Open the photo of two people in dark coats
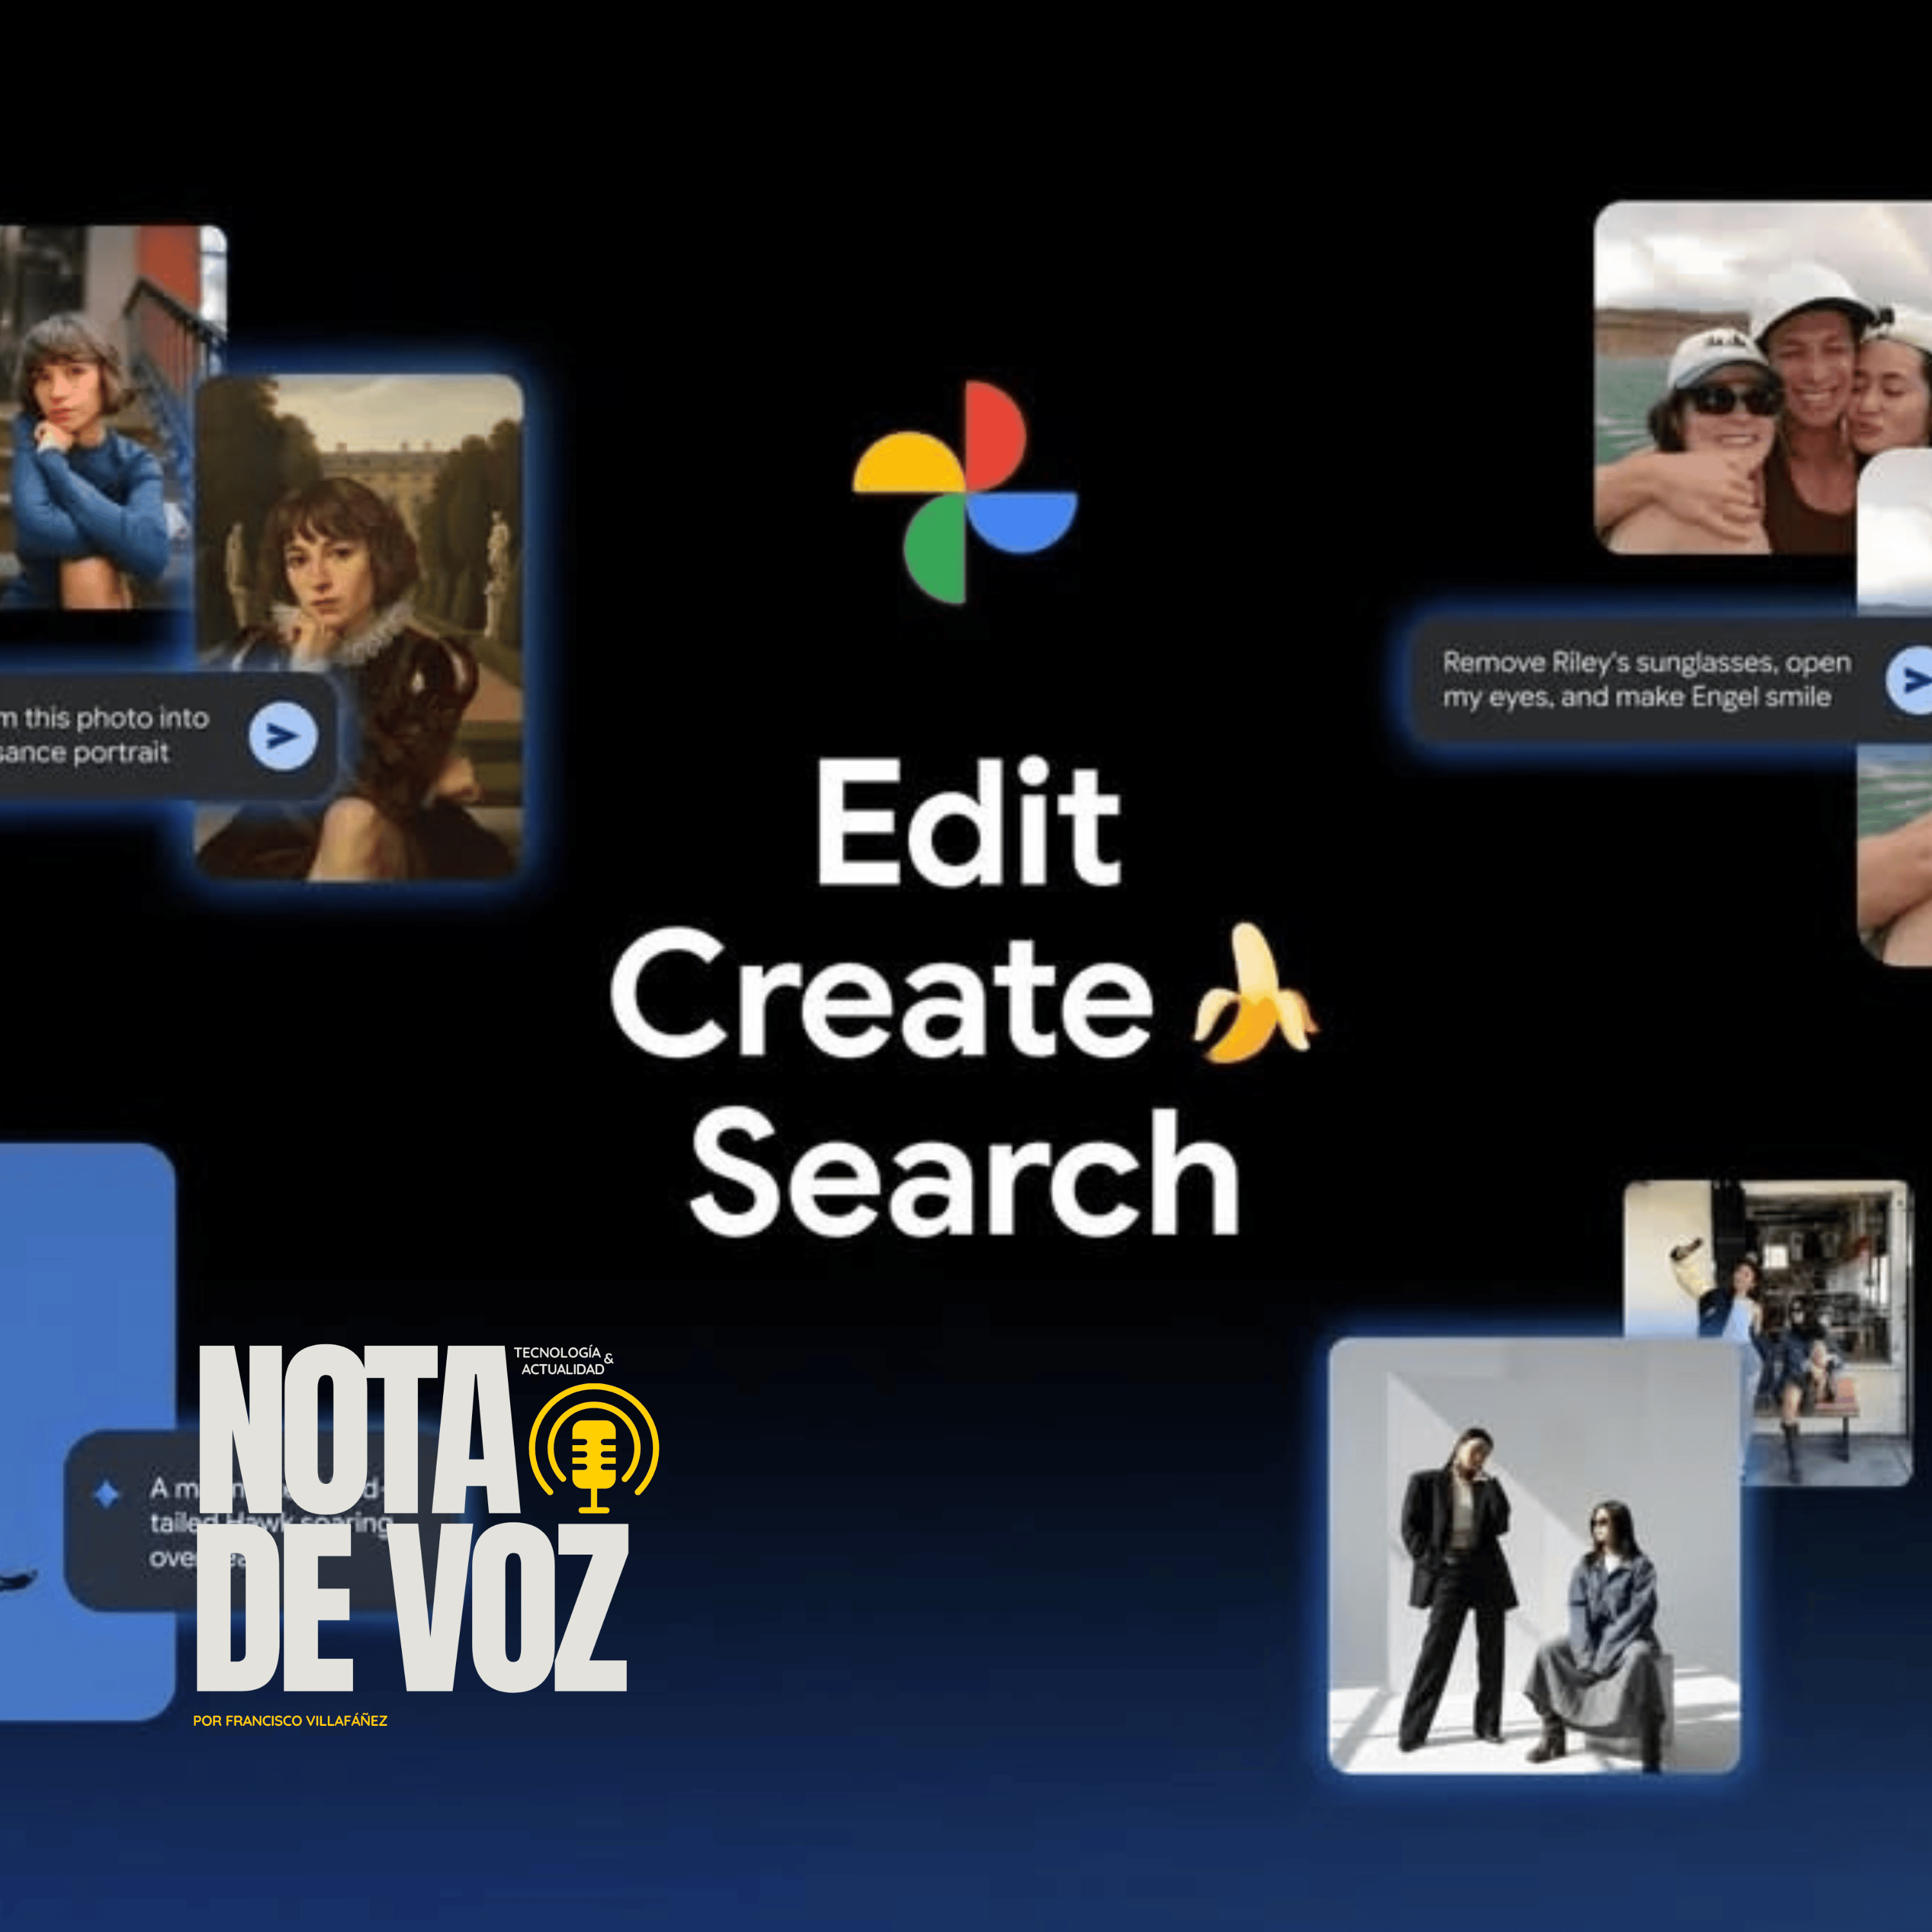Screen dimensions: 1932x1932 [1534, 1555]
